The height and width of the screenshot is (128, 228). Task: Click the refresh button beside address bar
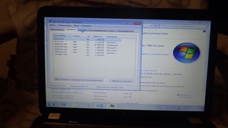point(156,26)
